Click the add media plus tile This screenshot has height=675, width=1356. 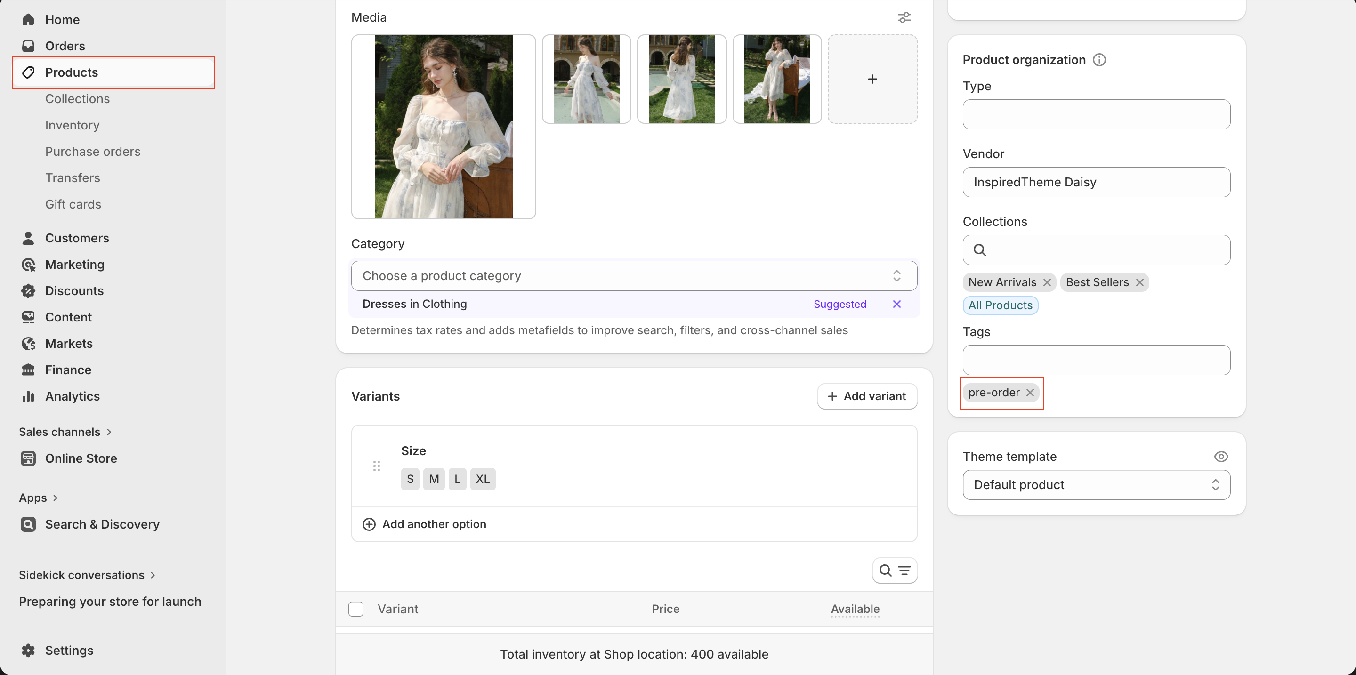pos(872,79)
